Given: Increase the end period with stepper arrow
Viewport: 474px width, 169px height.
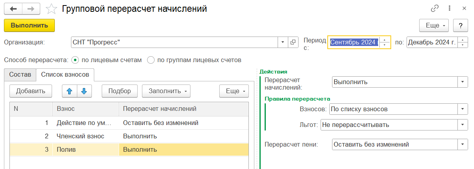Looking at the screenshot, I should 463,39.
